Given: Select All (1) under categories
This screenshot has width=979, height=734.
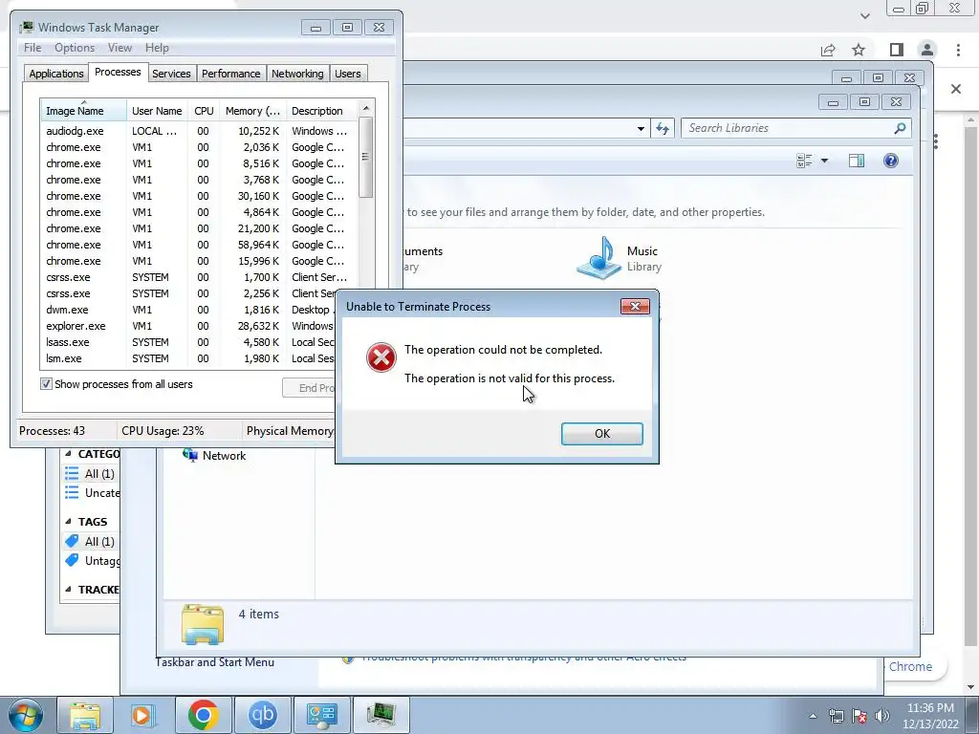Looking at the screenshot, I should [92, 474].
